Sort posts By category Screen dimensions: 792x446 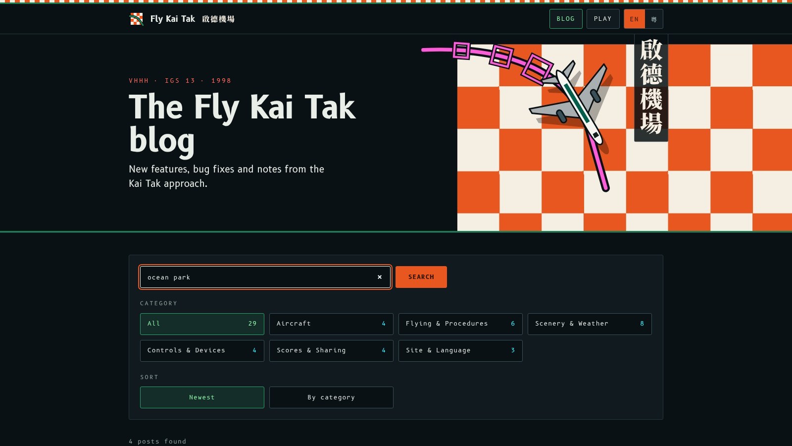pyautogui.click(x=331, y=397)
